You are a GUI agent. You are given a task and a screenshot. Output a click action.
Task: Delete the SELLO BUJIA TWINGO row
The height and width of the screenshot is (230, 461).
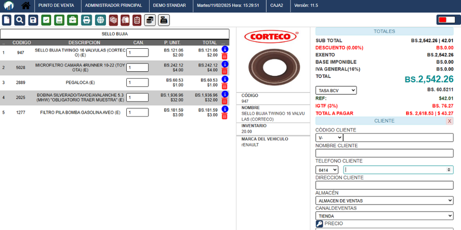pyautogui.click(x=225, y=56)
